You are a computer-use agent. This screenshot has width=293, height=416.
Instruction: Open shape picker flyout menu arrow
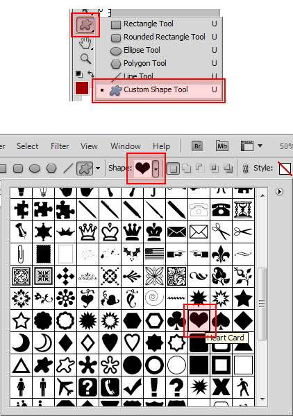pyautogui.click(x=279, y=191)
